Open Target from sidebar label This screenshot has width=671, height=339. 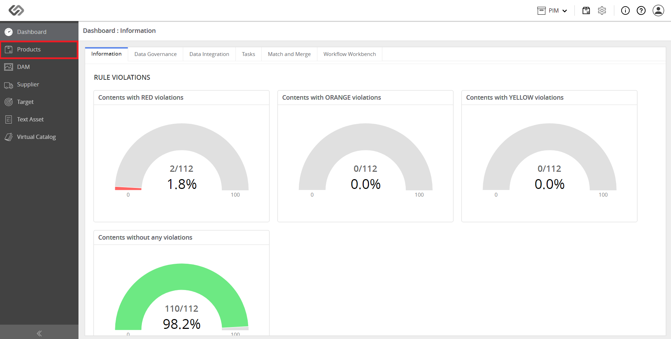coord(25,102)
